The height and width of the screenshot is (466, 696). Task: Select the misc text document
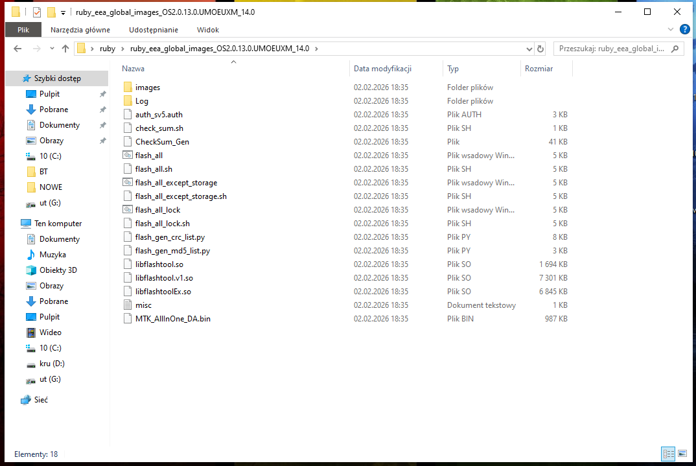click(143, 305)
